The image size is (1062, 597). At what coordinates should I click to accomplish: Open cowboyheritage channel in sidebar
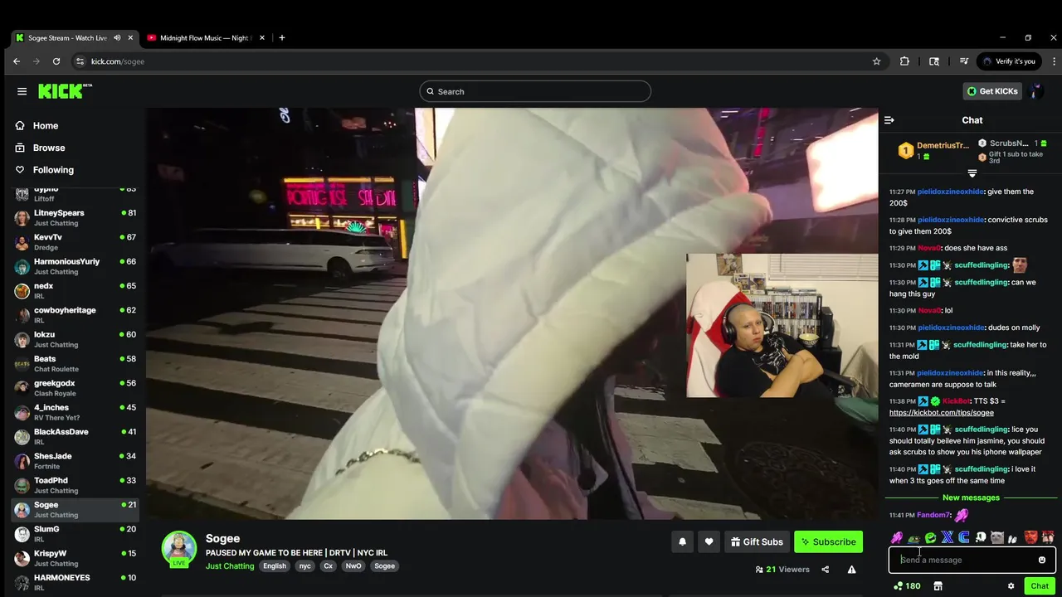click(x=76, y=315)
